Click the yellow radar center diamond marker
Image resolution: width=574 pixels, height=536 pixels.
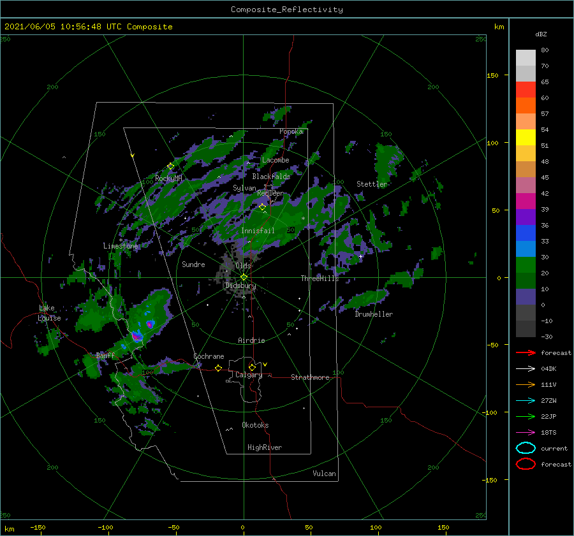[x=244, y=277]
